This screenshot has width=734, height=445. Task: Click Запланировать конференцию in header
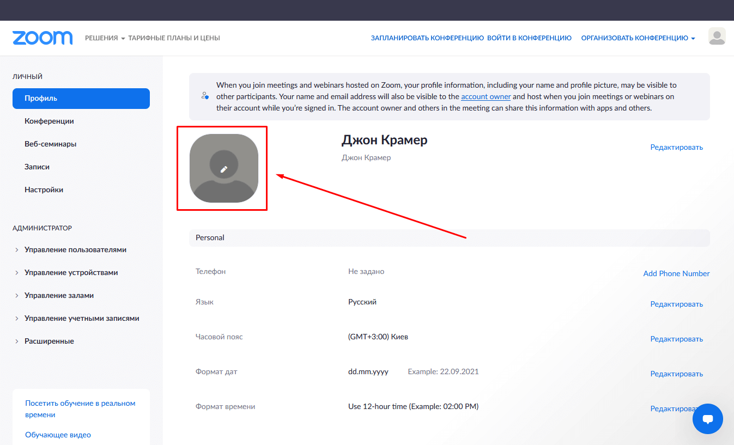click(x=427, y=38)
